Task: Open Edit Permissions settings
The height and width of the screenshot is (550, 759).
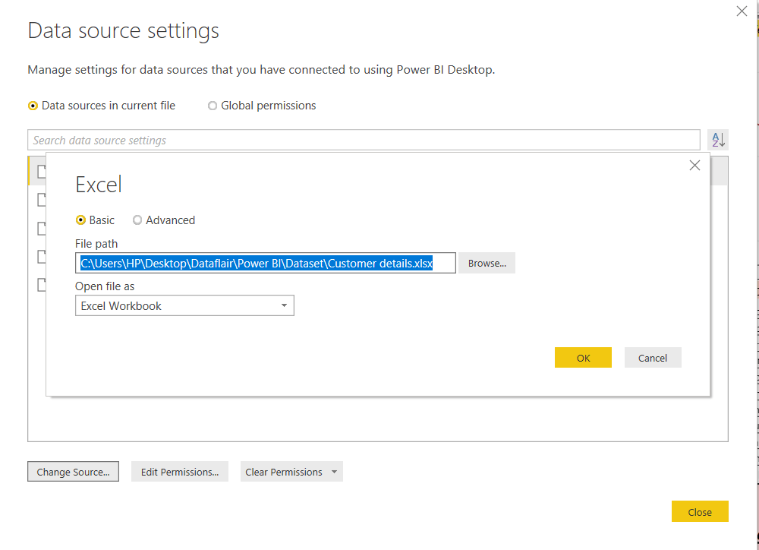Action: point(180,471)
